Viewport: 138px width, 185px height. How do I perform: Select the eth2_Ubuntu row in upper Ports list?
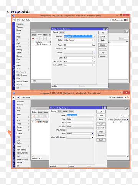[x=41, y=44]
